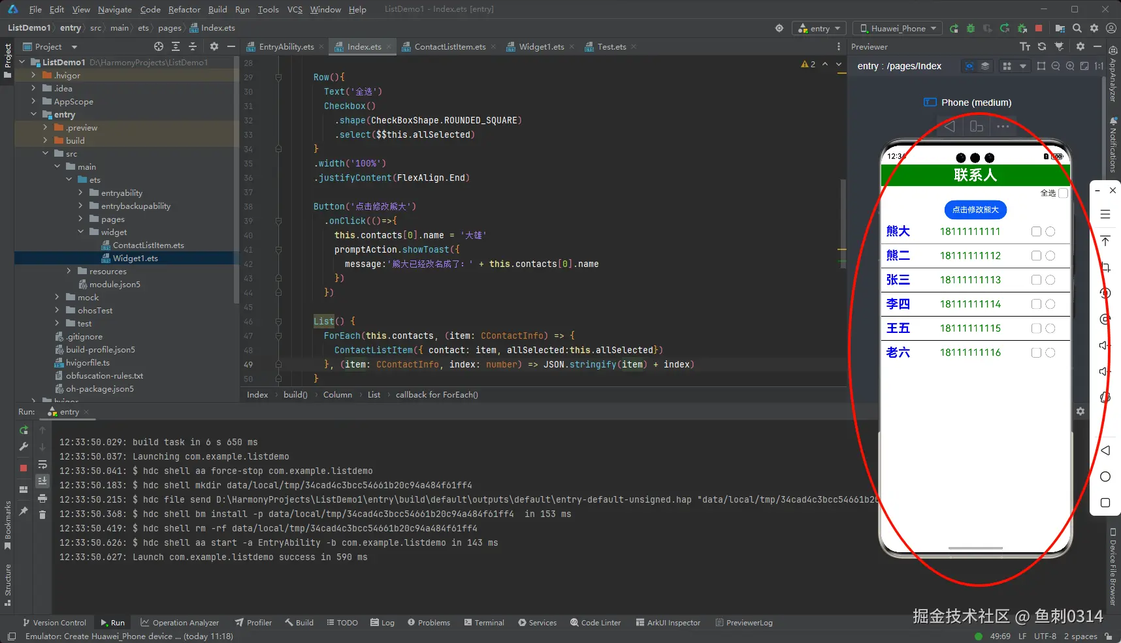
Task: Zoom in the Previewer view
Action: coord(1070,66)
